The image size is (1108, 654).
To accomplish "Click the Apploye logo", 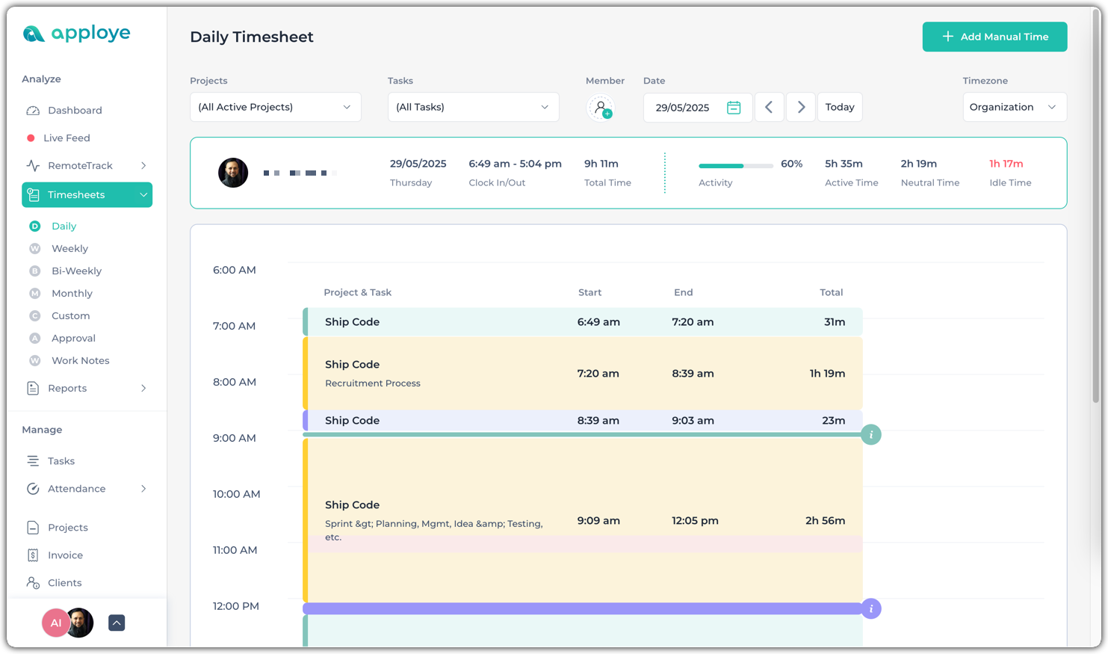I will (76, 34).
